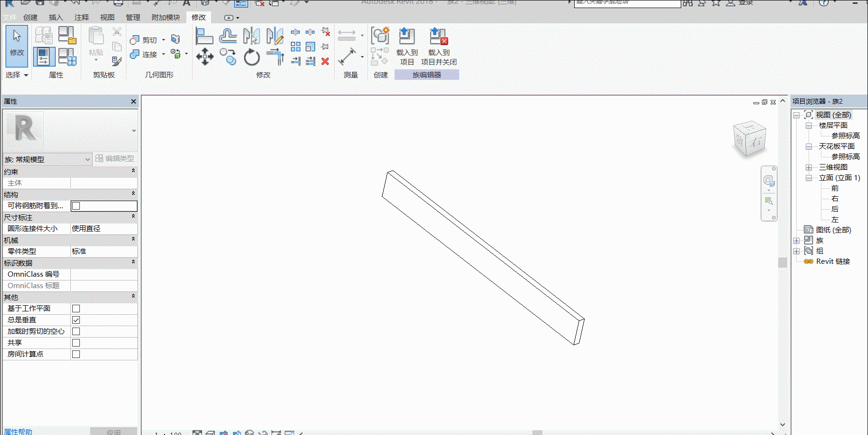
Task: Click the Align tool icon
Action: pyautogui.click(x=204, y=36)
